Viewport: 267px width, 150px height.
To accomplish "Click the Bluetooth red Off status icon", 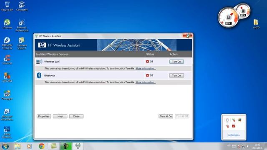I will pyautogui.click(x=147, y=75).
